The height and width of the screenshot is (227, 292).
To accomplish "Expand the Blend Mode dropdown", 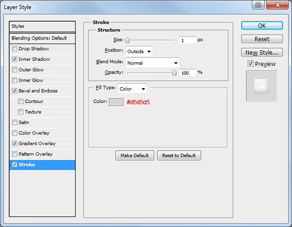I will tap(153, 63).
